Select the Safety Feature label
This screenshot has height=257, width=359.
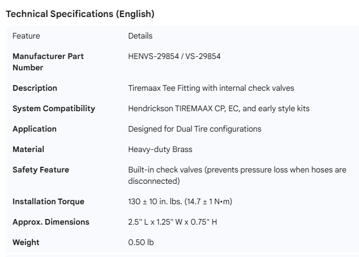(41, 170)
